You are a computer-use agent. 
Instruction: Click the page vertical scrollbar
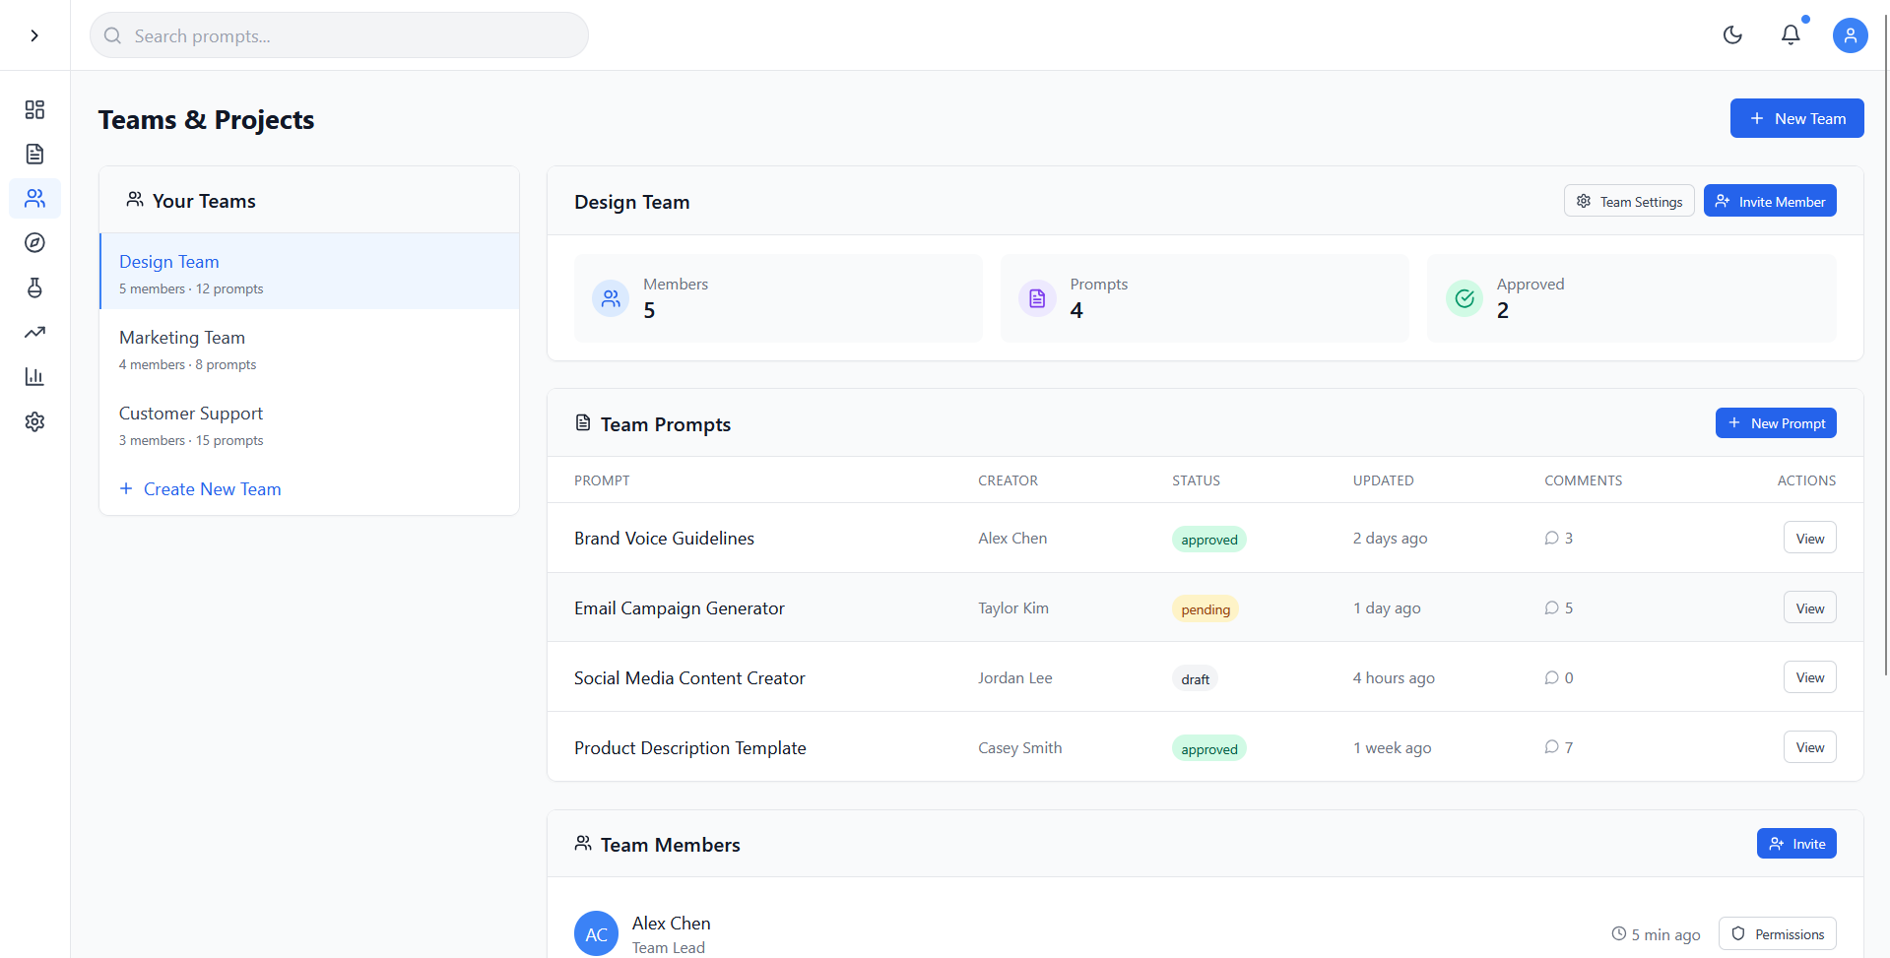coord(1886,345)
